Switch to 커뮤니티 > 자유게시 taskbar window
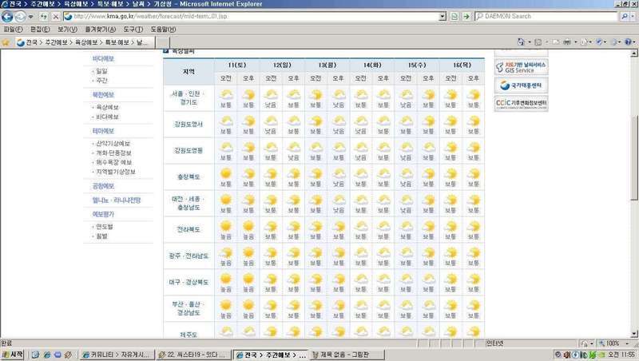639x361 pixels. pos(117,355)
